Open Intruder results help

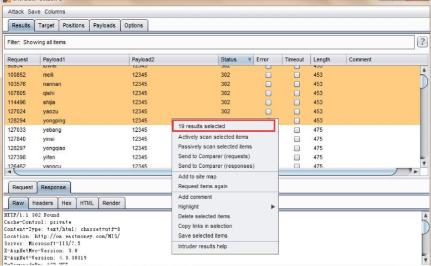[x=202, y=247]
